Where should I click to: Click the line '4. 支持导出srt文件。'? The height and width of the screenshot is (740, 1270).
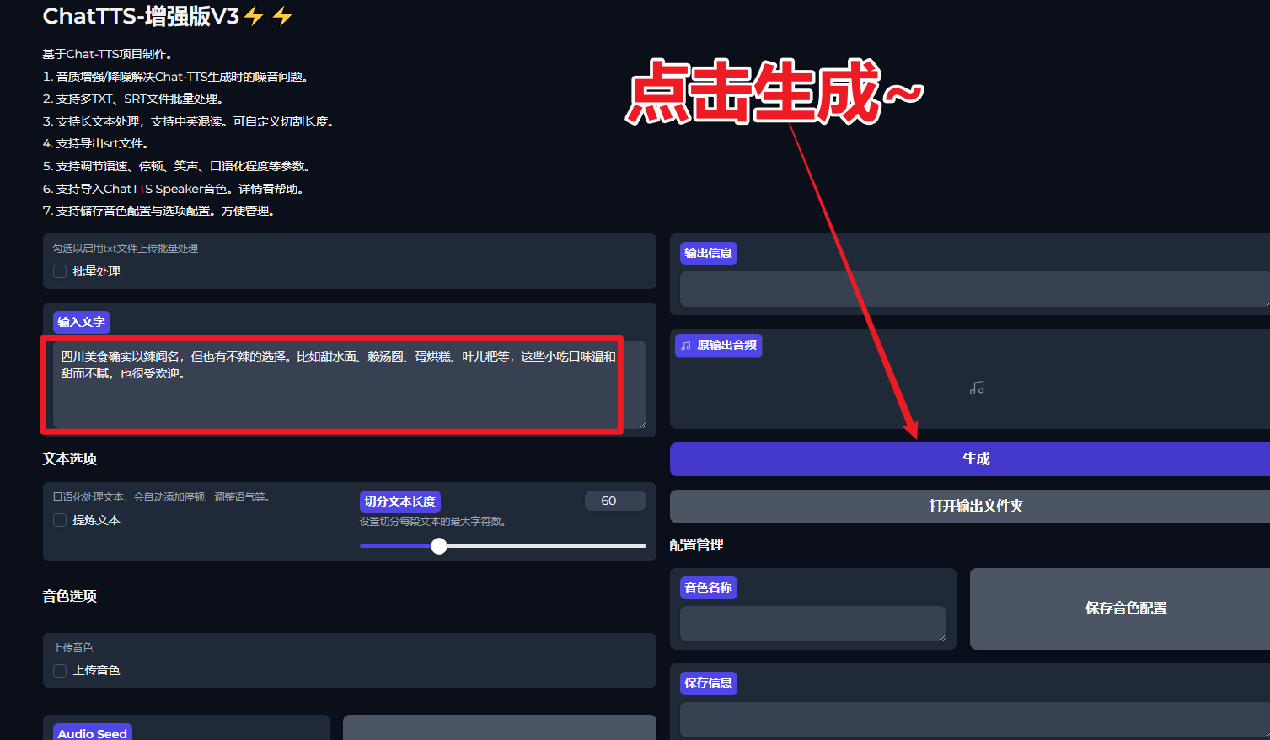(96, 143)
